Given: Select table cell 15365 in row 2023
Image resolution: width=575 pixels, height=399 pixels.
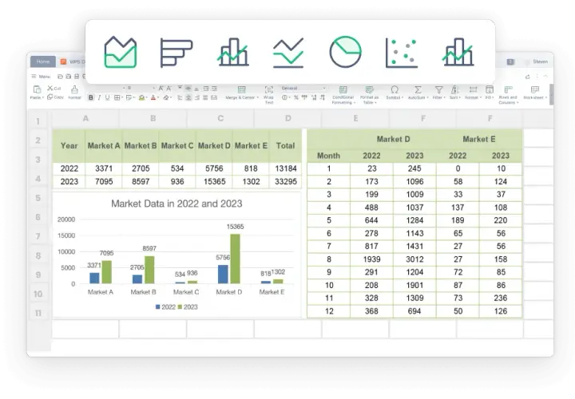Looking at the screenshot, I should 215,182.
